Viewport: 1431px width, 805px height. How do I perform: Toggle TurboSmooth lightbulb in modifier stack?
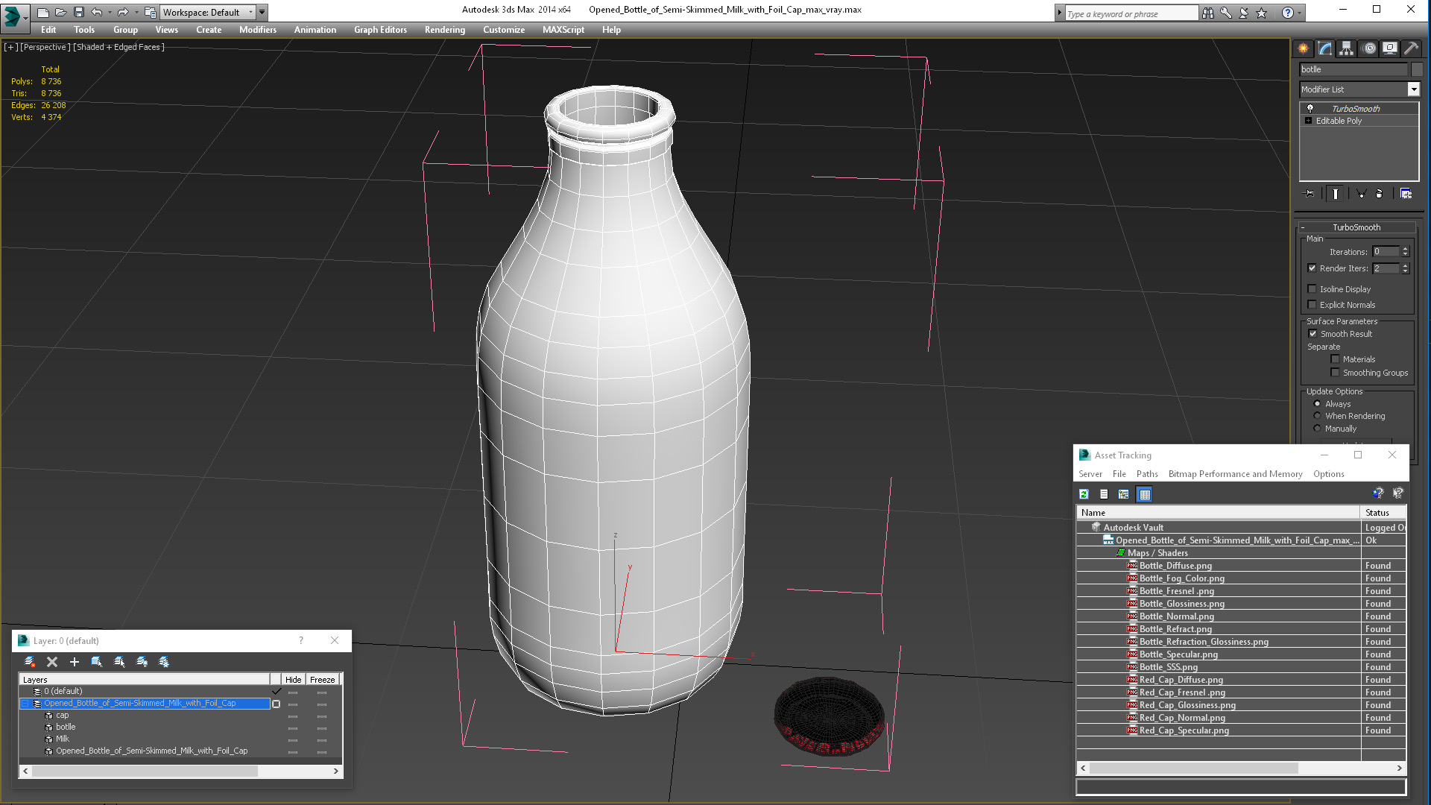(1310, 109)
